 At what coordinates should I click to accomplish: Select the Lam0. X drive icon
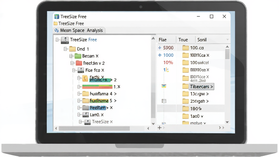(86, 115)
